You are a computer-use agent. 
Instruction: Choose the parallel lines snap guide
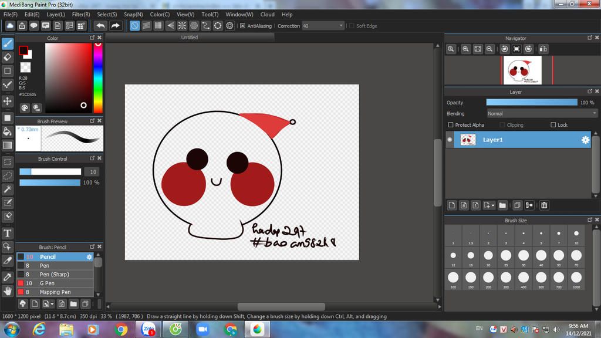(146, 26)
